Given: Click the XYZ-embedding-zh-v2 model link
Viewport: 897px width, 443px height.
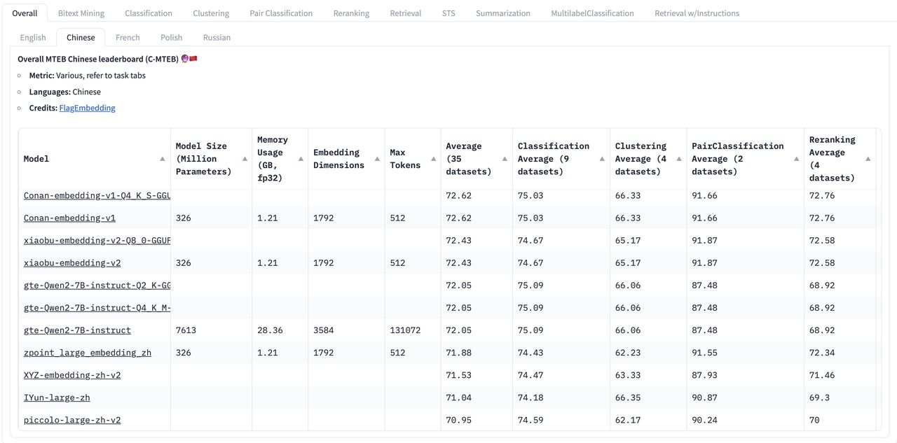Looking at the screenshot, I should pos(72,374).
